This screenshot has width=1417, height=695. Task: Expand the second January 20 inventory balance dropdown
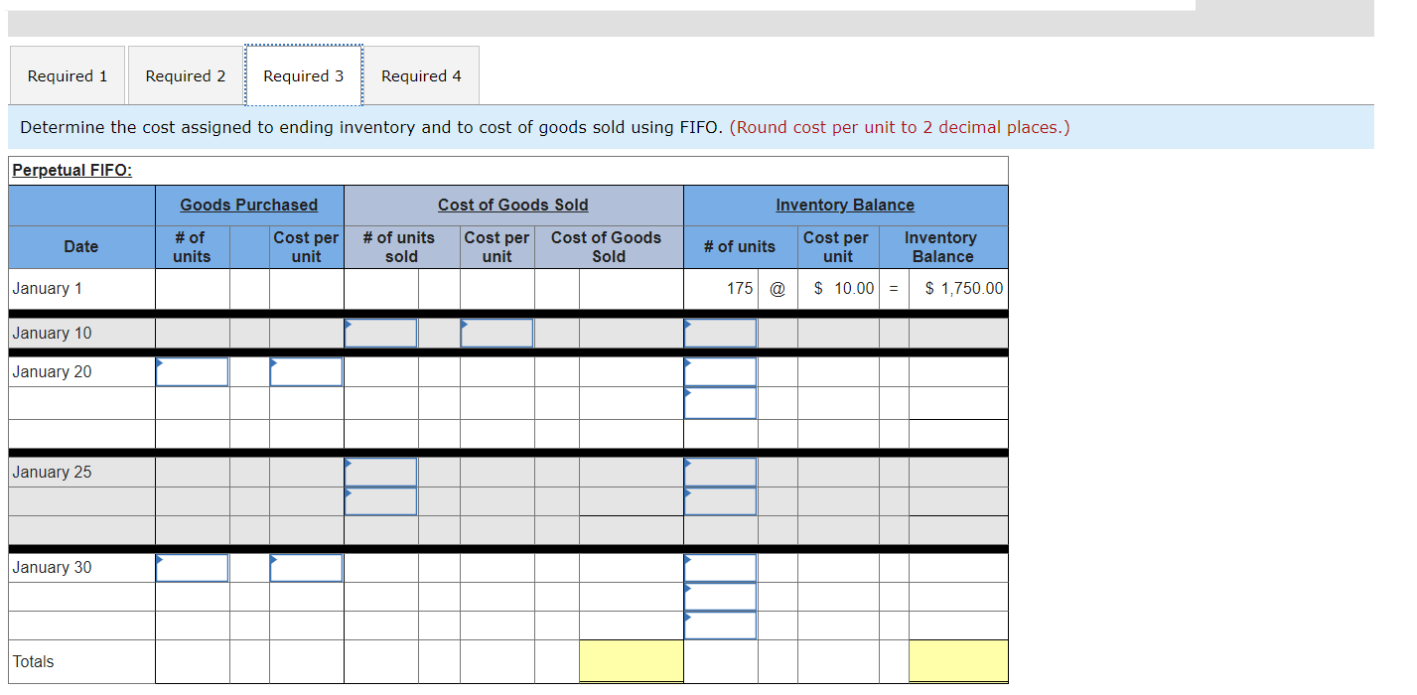720,402
